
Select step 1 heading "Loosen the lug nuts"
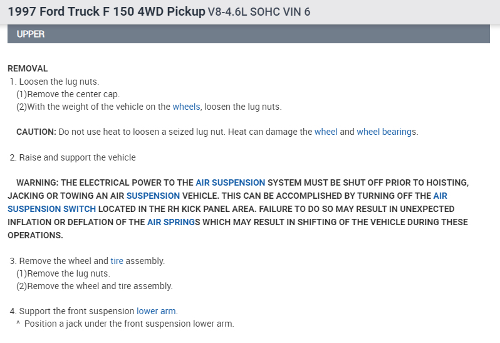pos(59,82)
